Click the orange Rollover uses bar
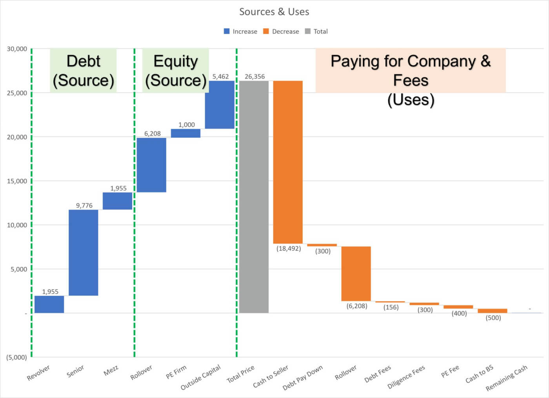Viewport: 549px width, 398px height. coord(356,274)
